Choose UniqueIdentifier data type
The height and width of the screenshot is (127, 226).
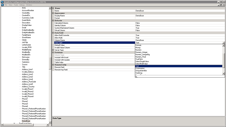point(179,71)
